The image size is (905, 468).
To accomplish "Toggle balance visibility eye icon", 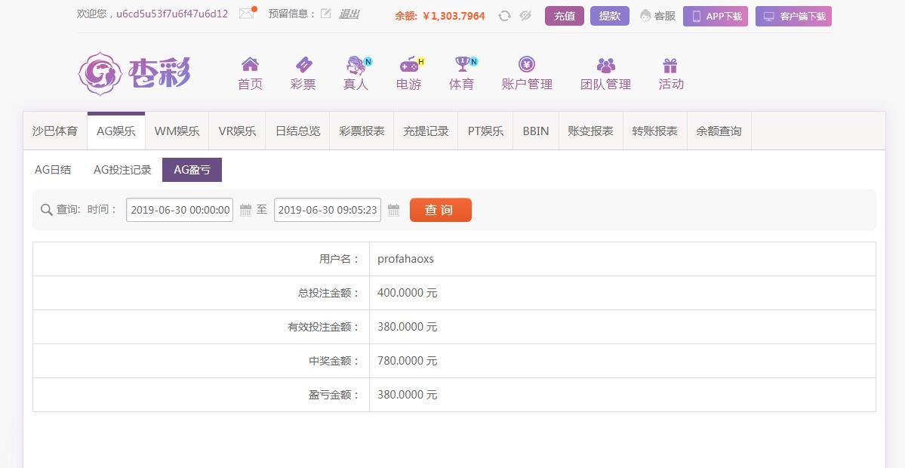I will click(x=525, y=16).
